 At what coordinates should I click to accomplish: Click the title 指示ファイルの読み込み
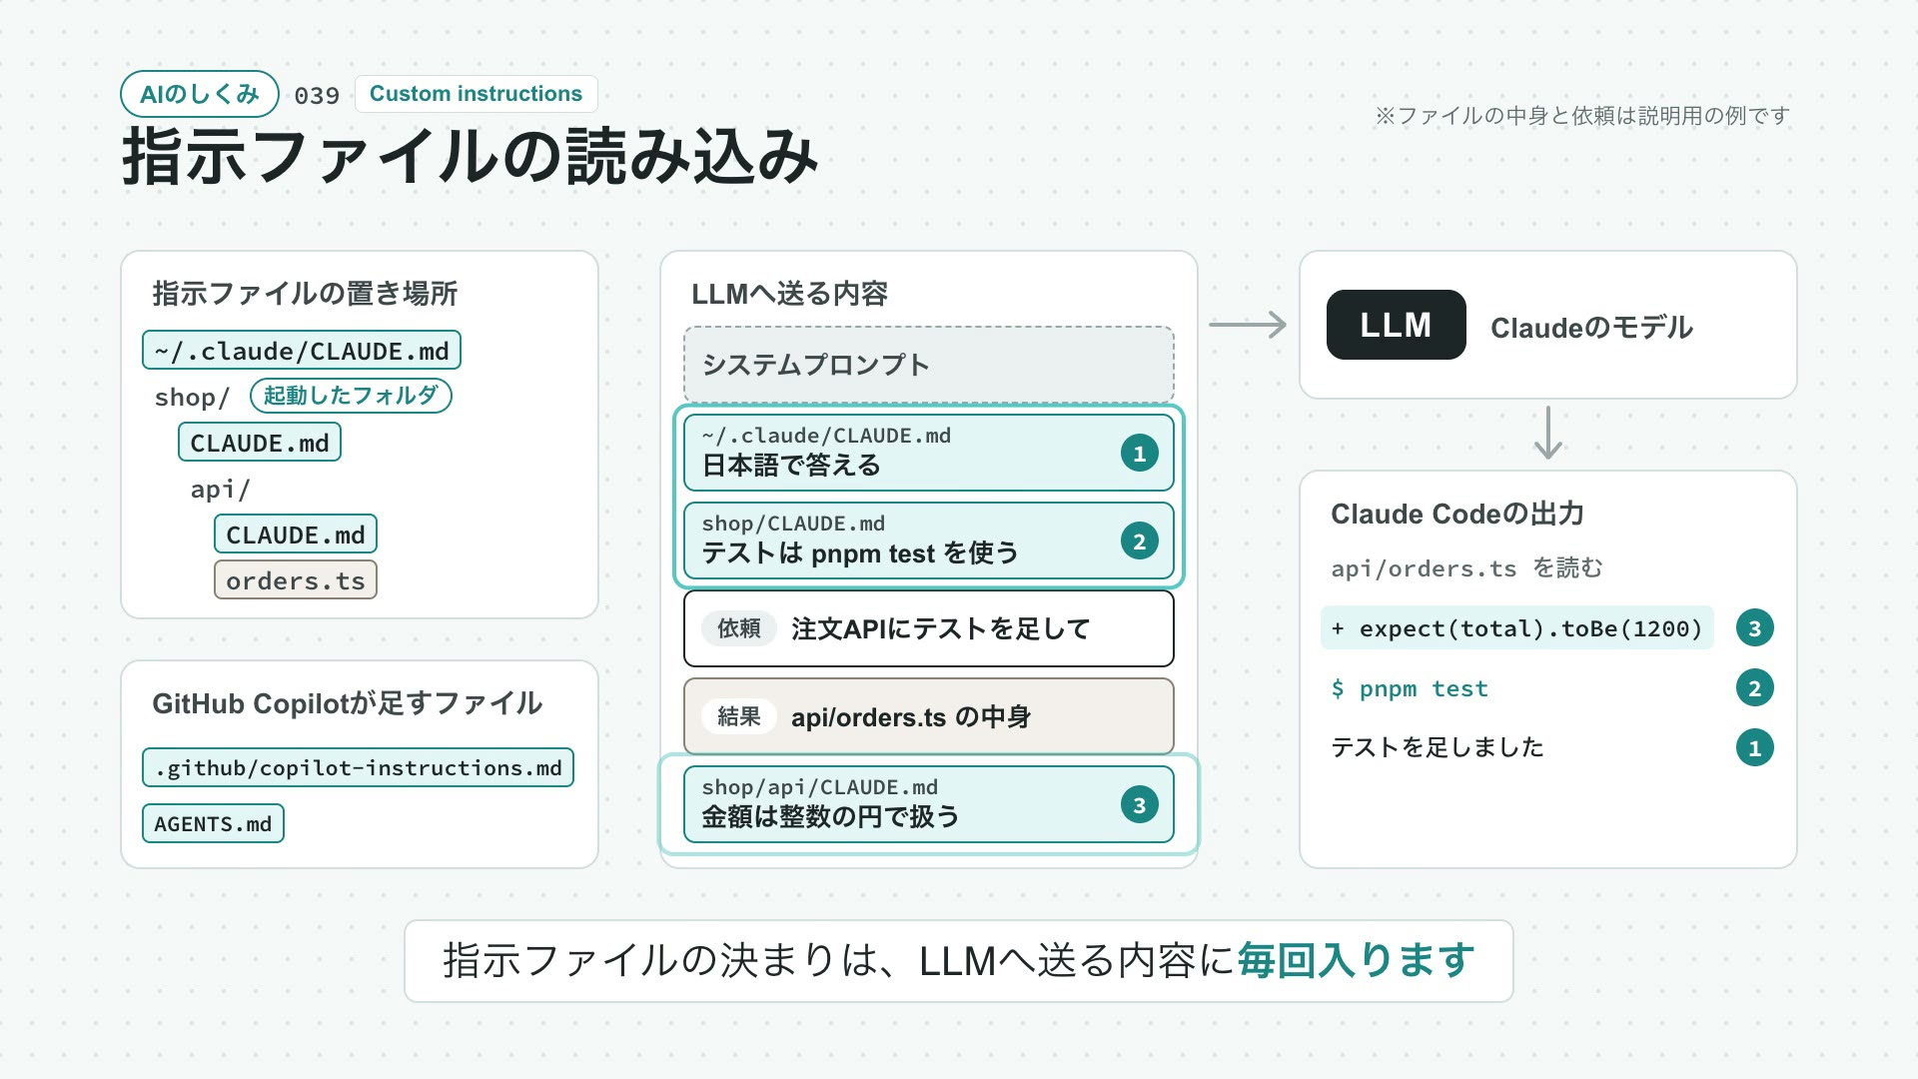(x=470, y=157)
